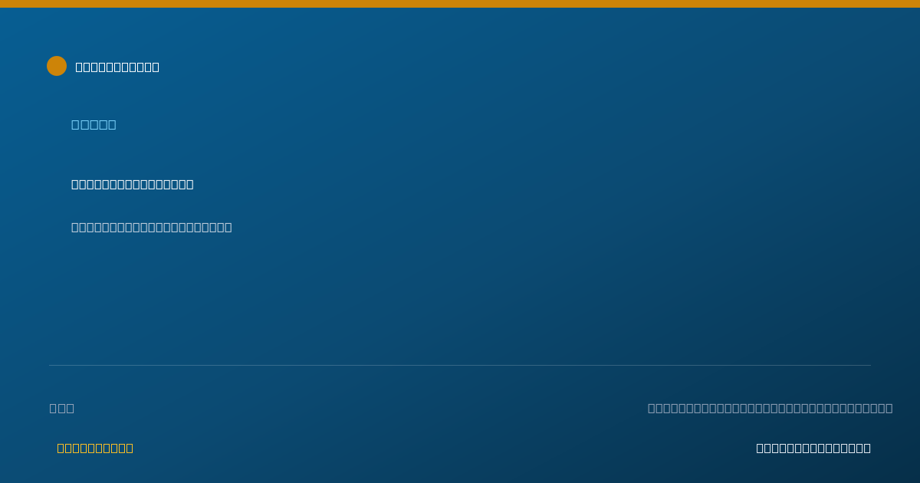Click the orange circle logo icon
Viewport: 920px width, 483px height.
(x=57, y=66)
